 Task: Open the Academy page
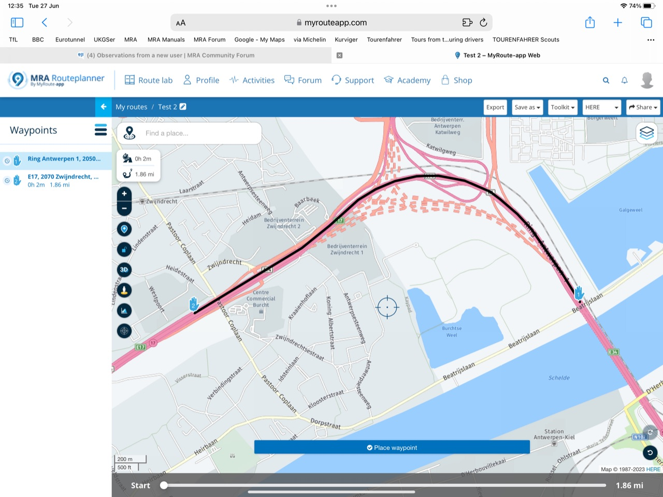(x=407, y=80)
